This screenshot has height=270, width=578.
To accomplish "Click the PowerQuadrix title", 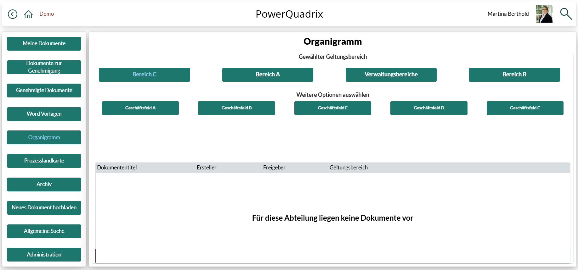I will [289, 14].
